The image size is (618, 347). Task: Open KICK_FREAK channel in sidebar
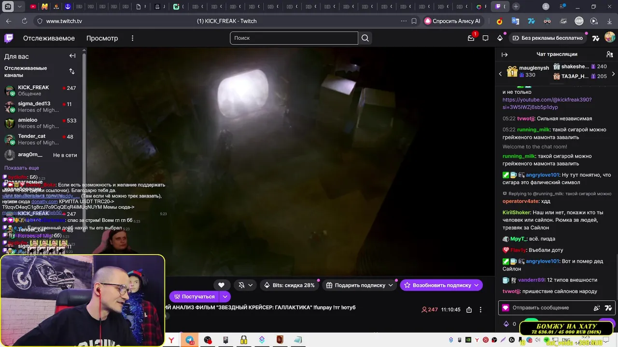[42, 90]
